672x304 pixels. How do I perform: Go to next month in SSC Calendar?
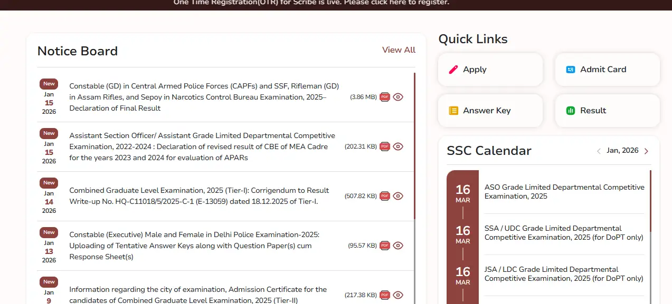point(646,151)
